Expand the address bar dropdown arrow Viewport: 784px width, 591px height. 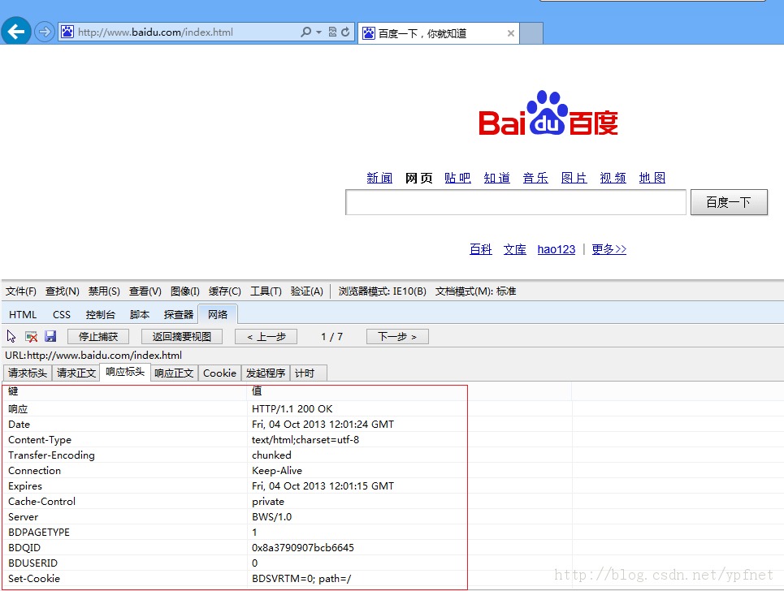click(x=319, y=32)
